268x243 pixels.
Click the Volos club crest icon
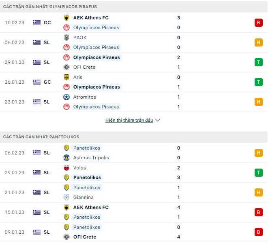pos(66,168)
